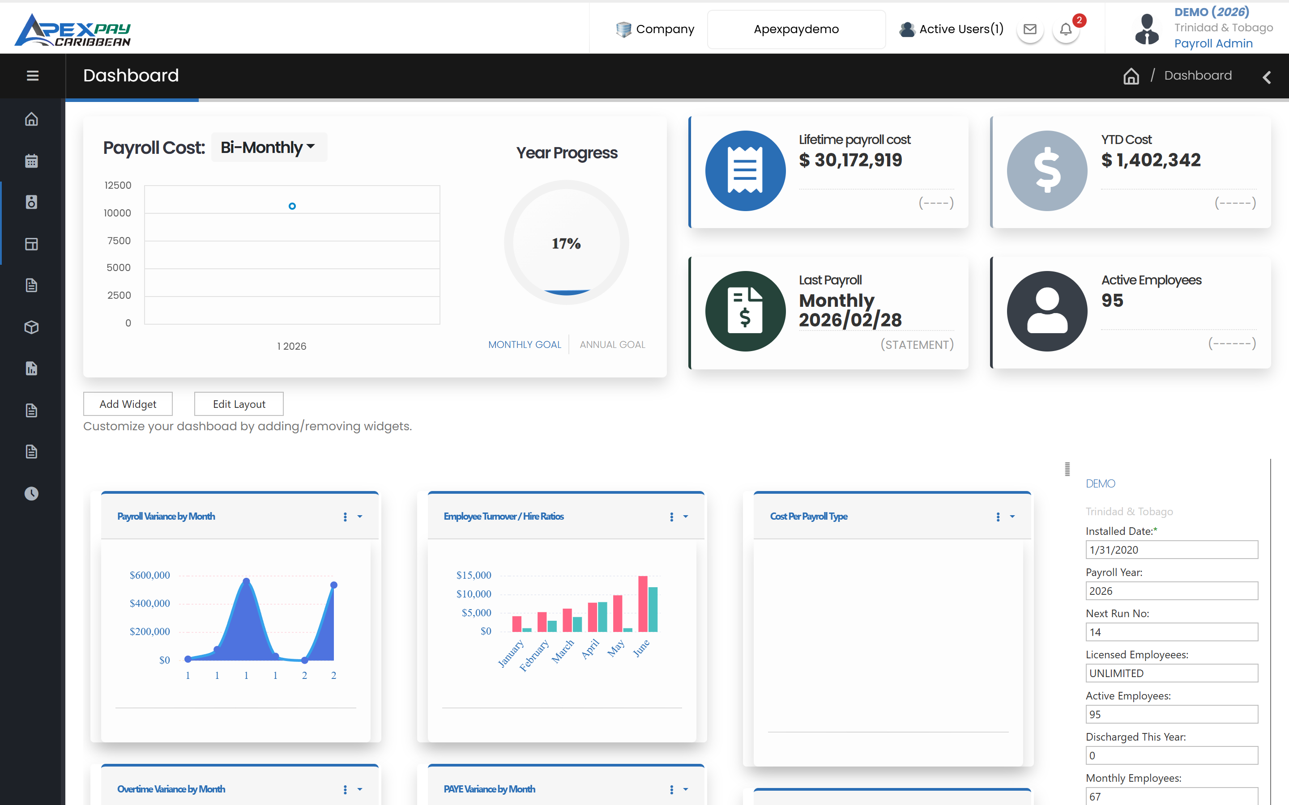1289x805 pixels.
Task: Click the breadcrumb home icon
Action: (x=1131, y=76)
